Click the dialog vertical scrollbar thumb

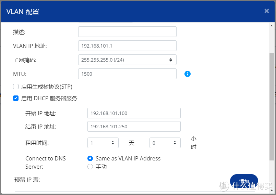[272, 106]
